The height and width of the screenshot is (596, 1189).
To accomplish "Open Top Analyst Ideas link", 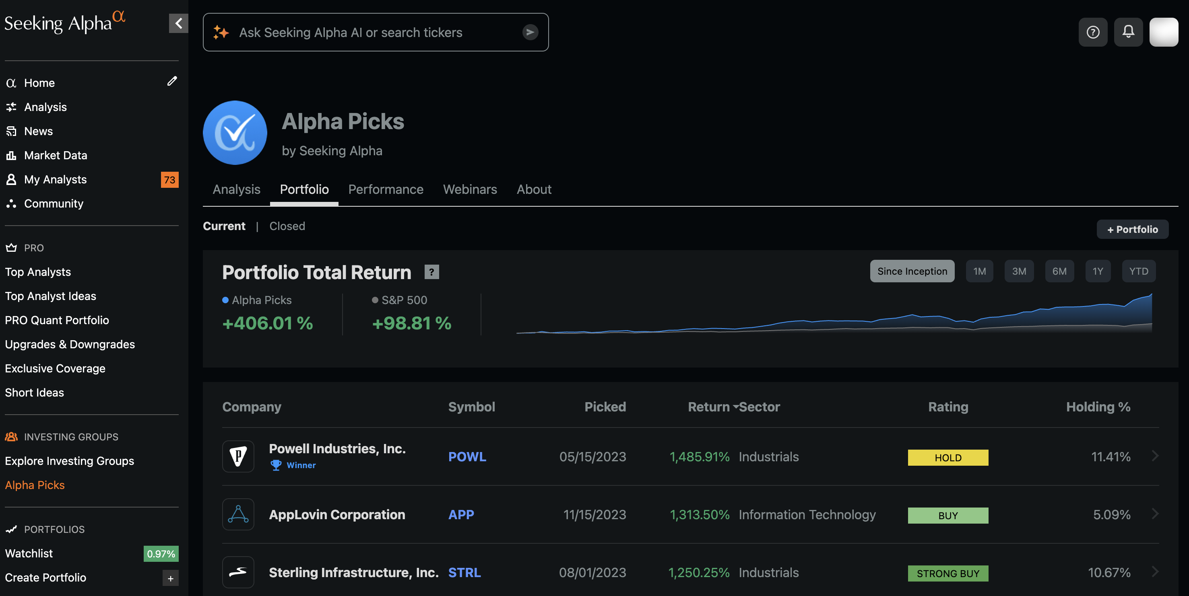I will [50, 296].
